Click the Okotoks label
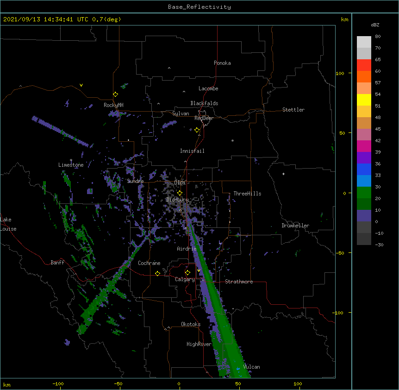Screen dimensions: 399x390 point(191,324)
